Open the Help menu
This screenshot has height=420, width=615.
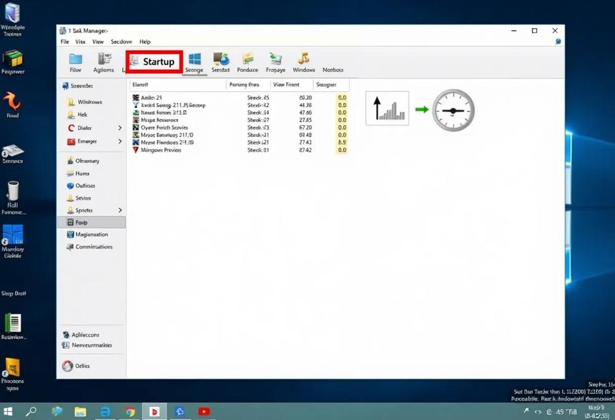145,42
